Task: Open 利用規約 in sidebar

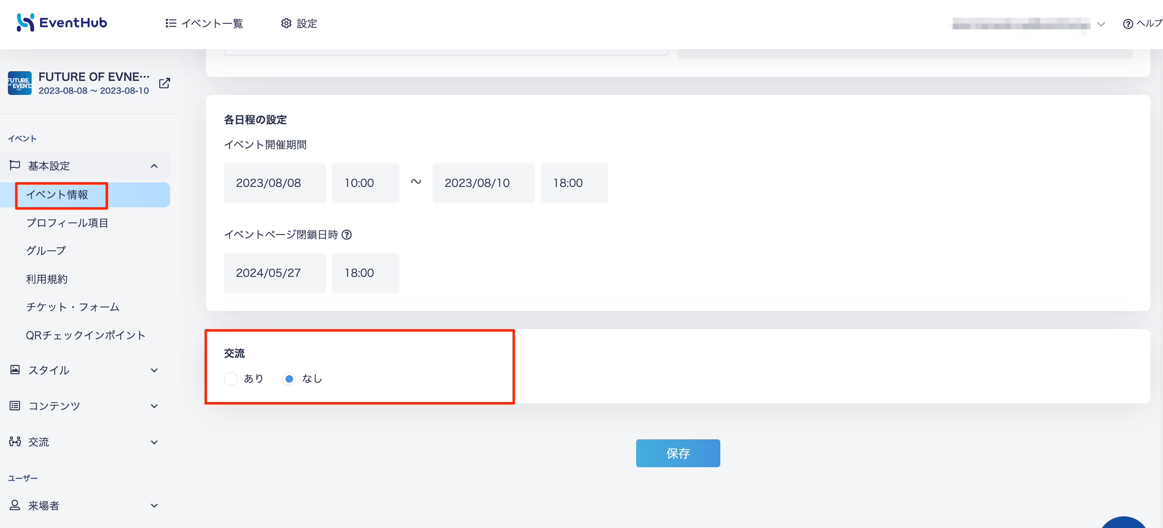Action: click(47, 279)
